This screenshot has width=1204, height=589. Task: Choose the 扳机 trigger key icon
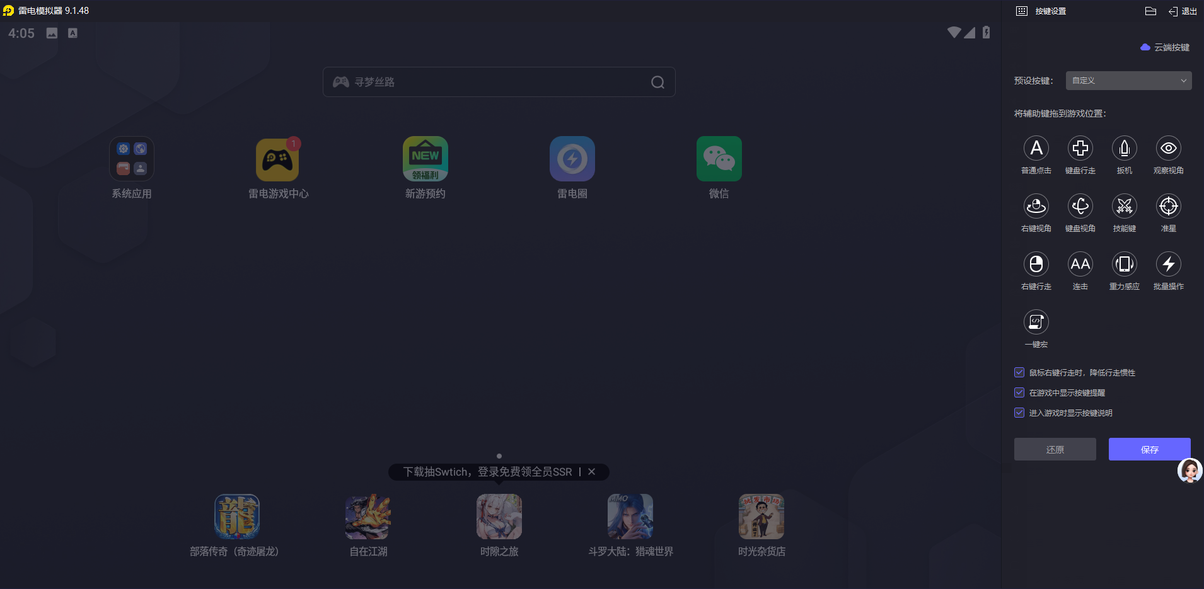click(1124, 149)
